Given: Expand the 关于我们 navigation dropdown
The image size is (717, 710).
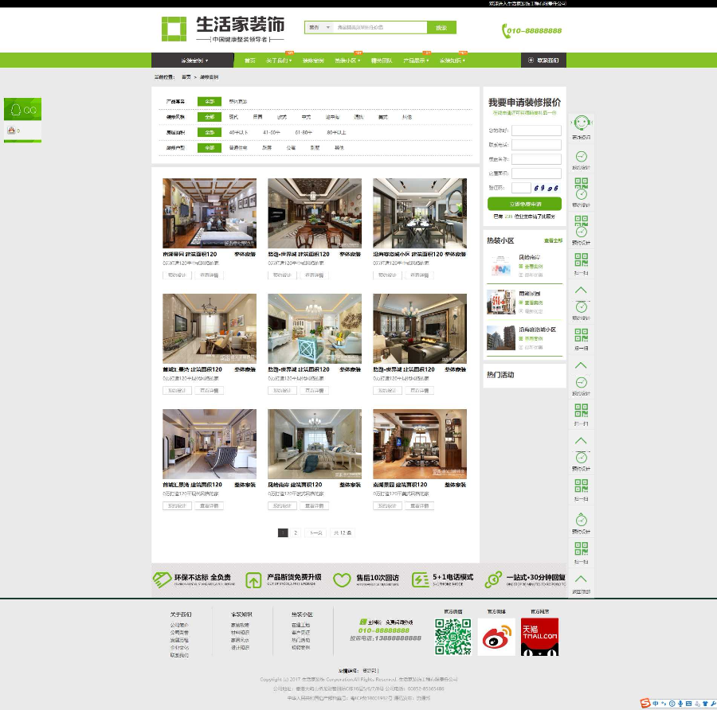Looking at the screenshot, I should pyautogui.click(x=279, y=60).
